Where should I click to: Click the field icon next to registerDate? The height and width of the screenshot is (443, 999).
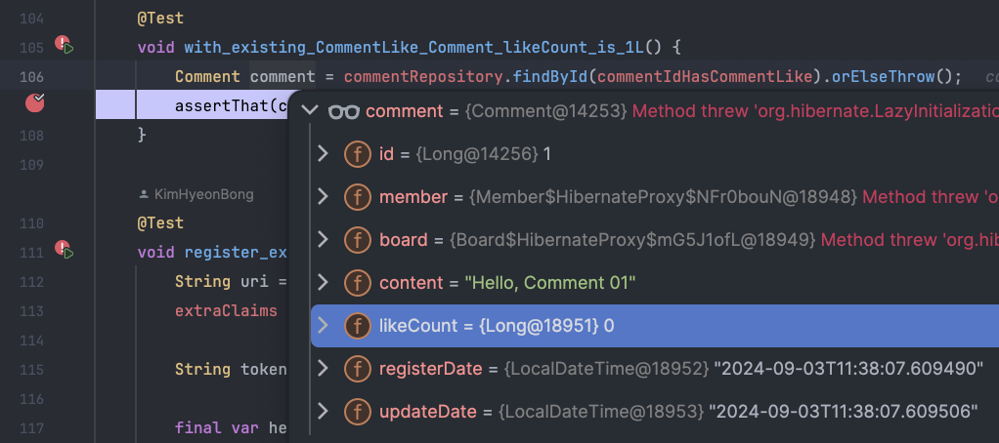358,369
